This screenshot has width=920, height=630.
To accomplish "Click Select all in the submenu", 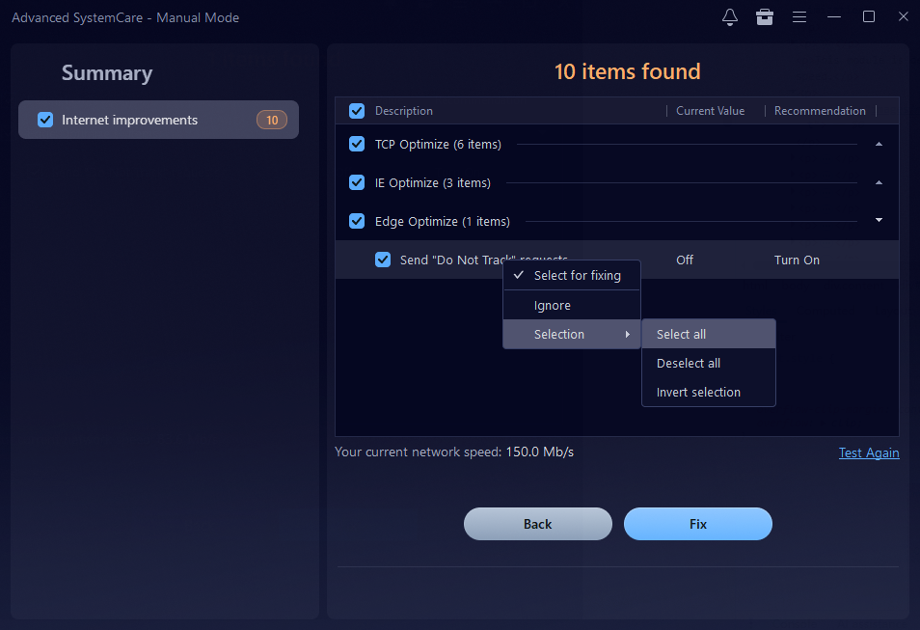I will (681, 334).
